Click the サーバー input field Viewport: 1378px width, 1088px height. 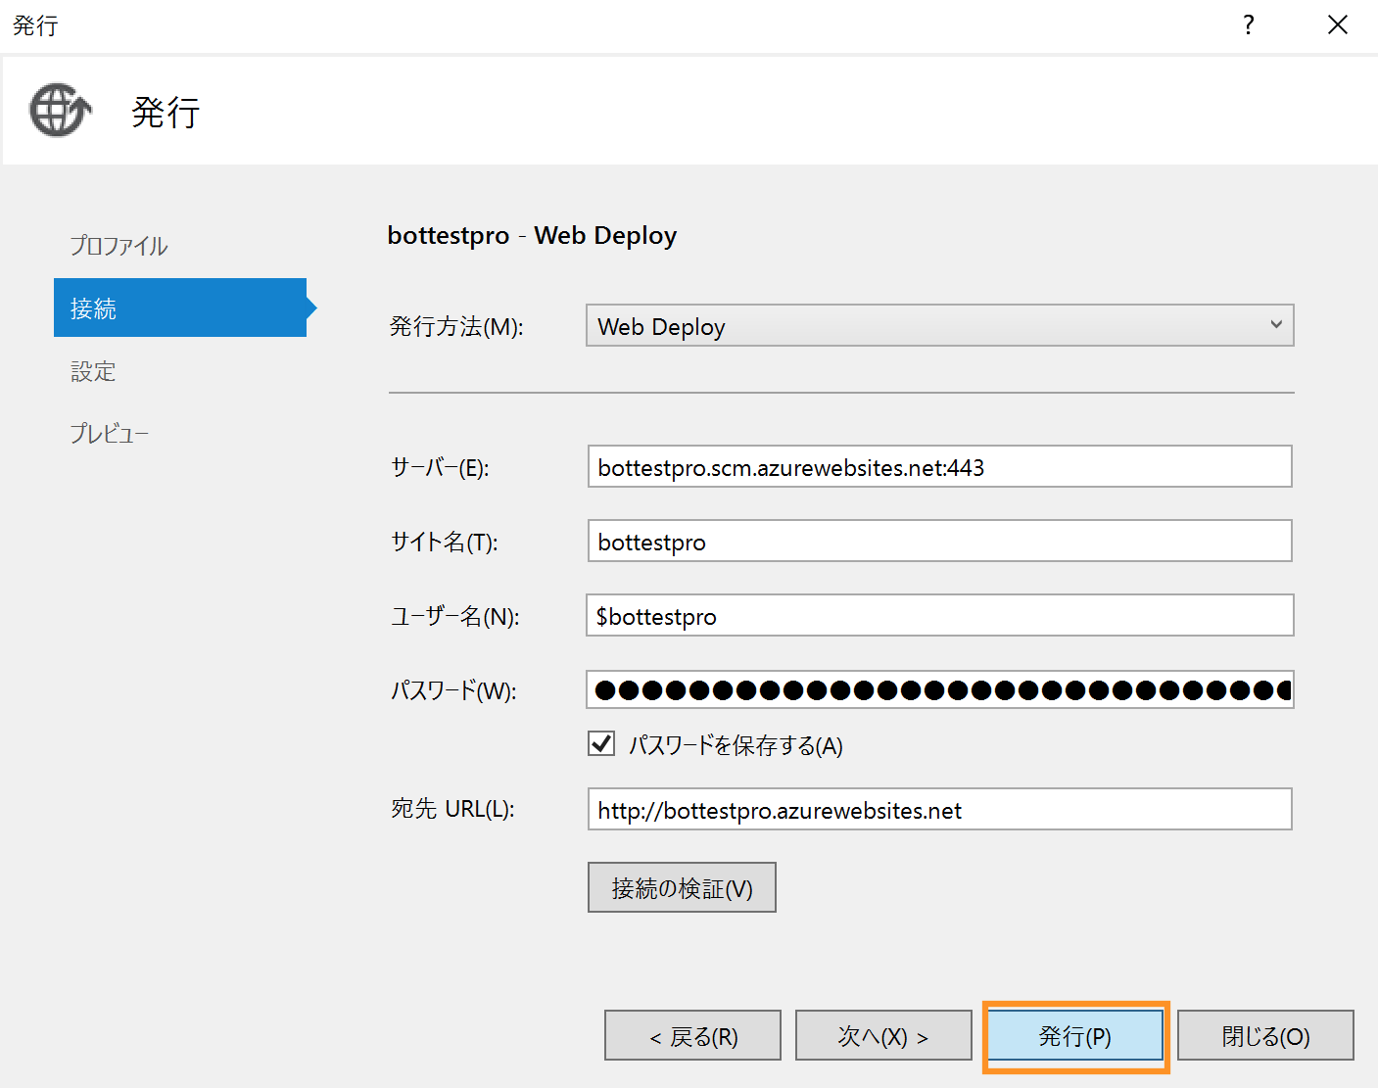(940, 466)
